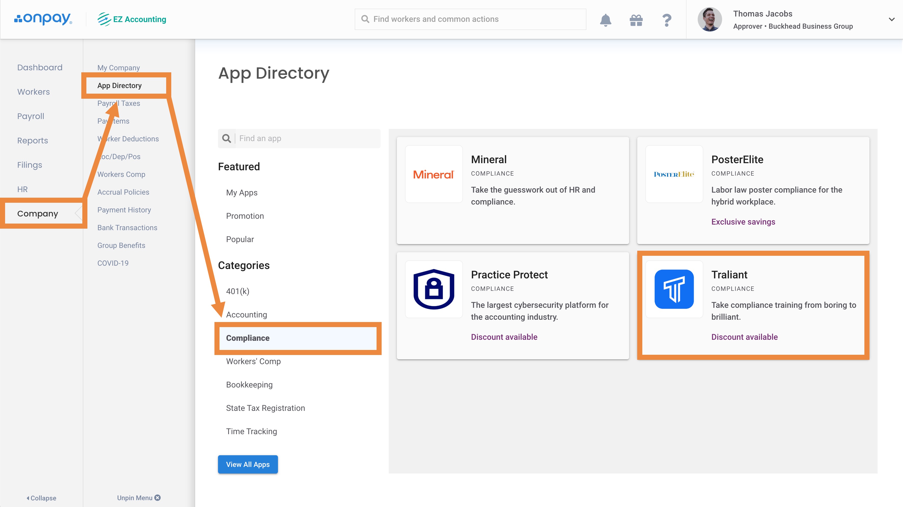The image size is (903, 507).
Task: Open the Mineral app title
Action: (x=489, y=160)
